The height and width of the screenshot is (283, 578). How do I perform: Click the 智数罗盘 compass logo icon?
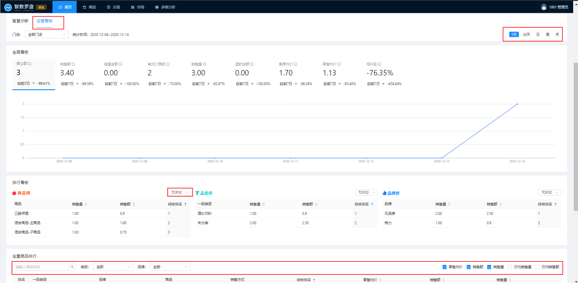pyautogui.click(x=8, y=7)
